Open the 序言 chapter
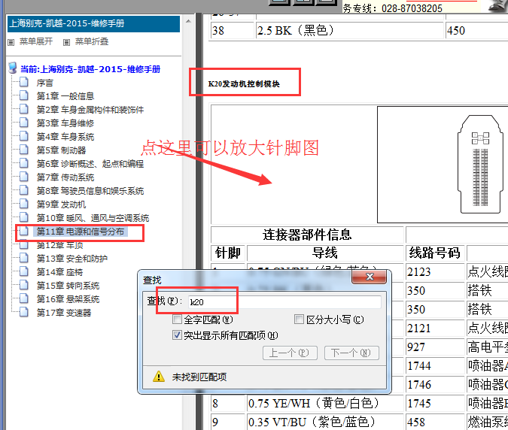The height and width of the screenshot is (430, 508). click(44, 83)
